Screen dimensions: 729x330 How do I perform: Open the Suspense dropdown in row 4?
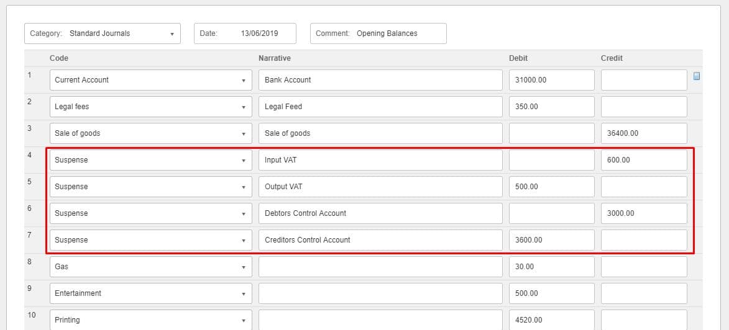pos(150,160)
